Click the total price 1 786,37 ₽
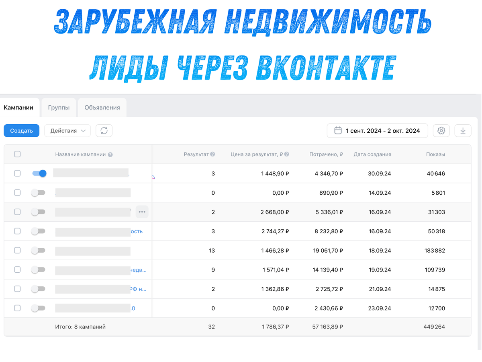Viewport: 482px width, 362px height. point(276,327)
